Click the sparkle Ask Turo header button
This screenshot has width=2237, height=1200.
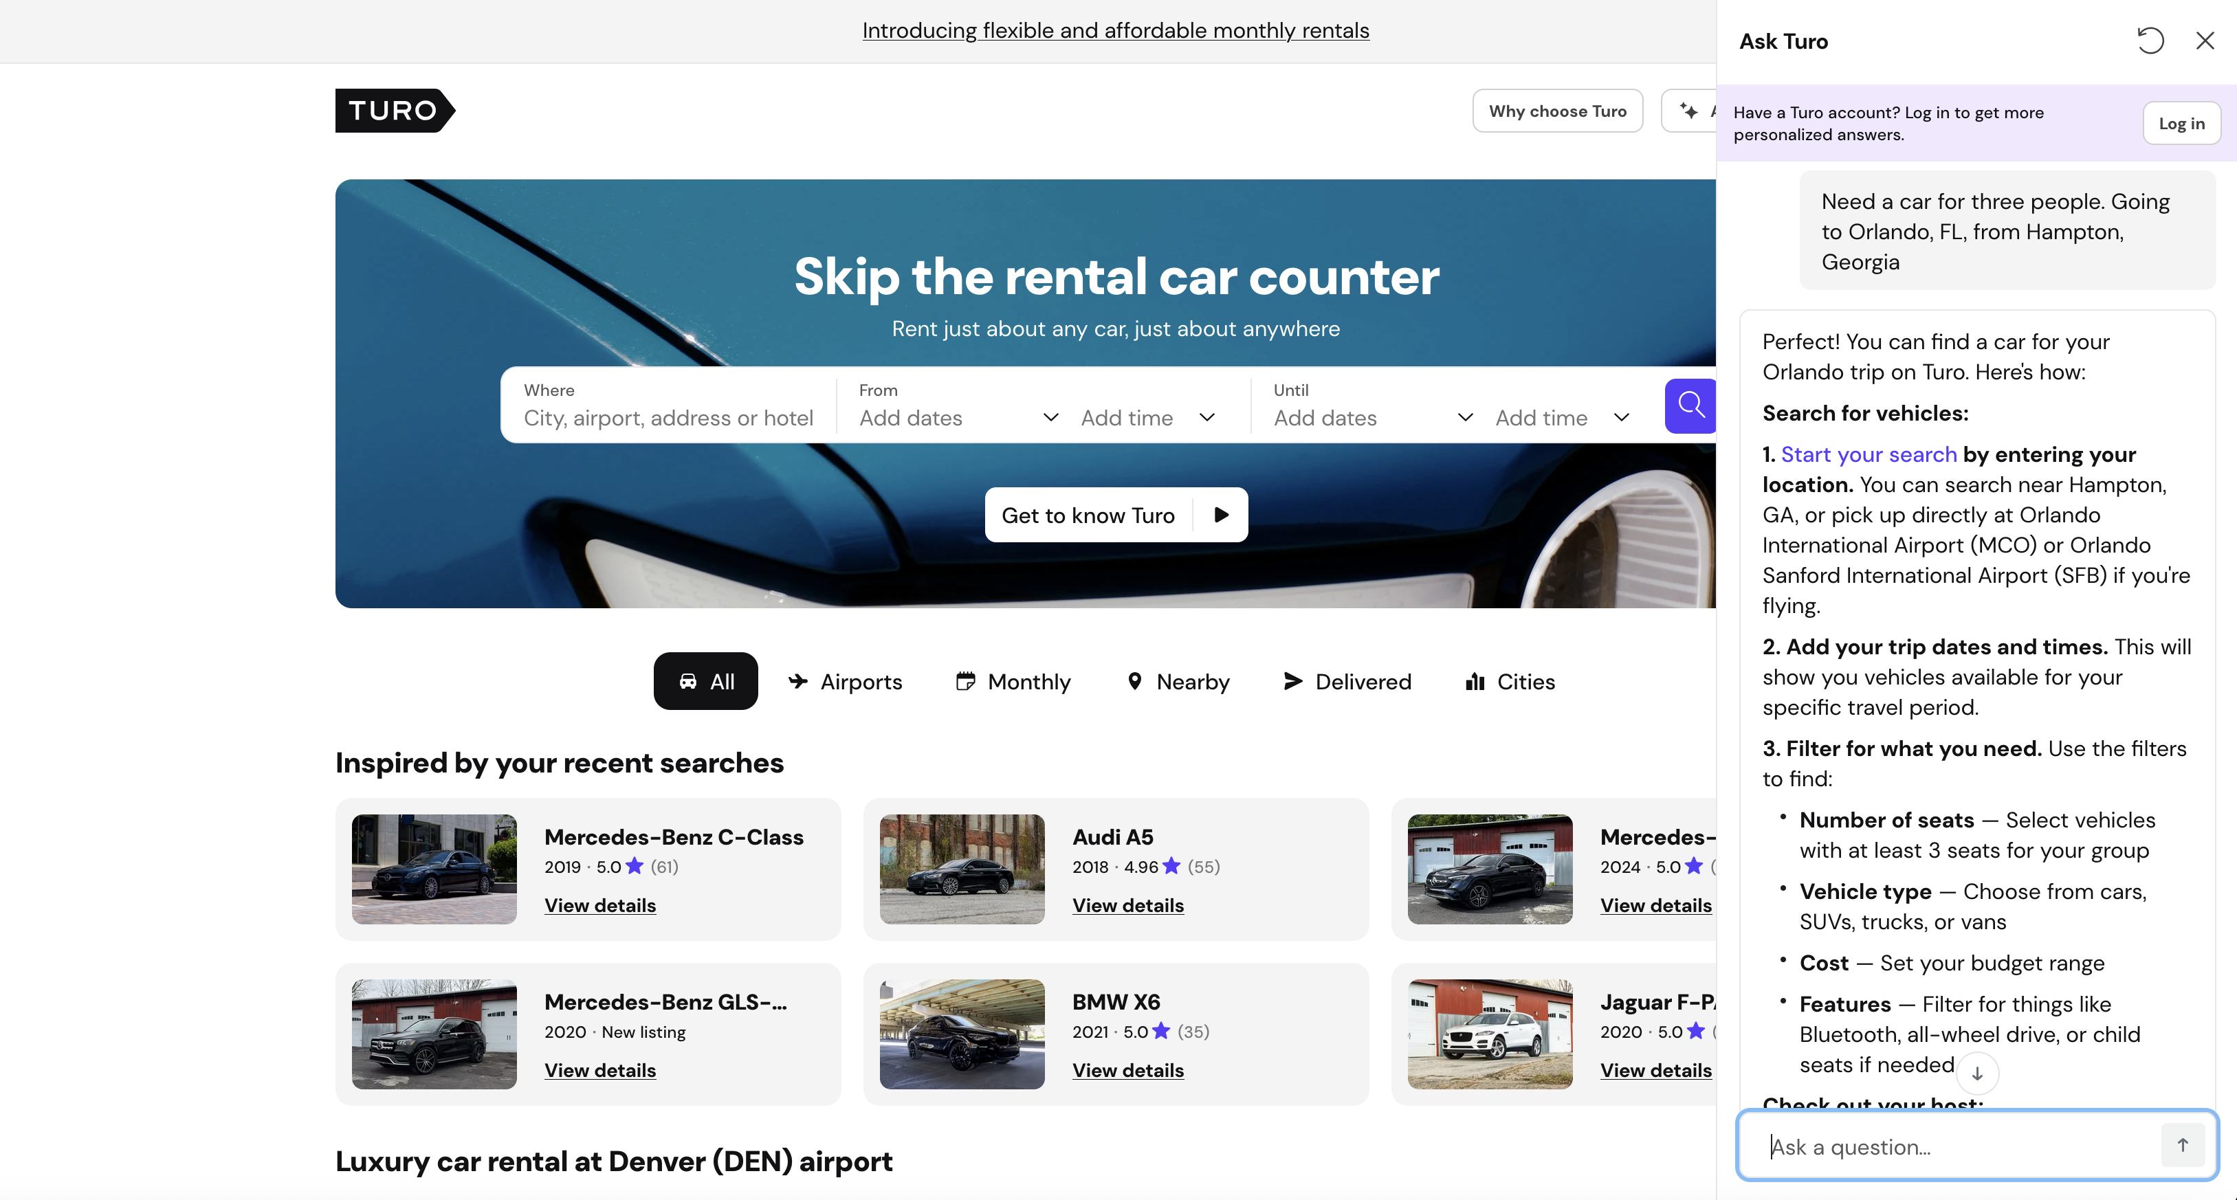coord(1689,111)
